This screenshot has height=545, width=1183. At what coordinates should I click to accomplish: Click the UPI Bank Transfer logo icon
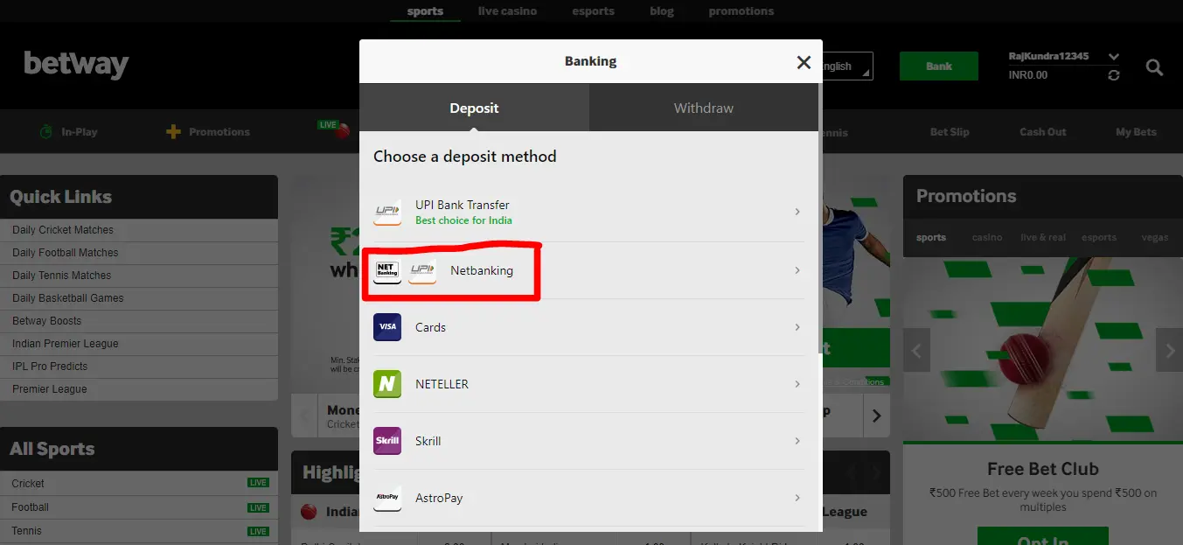[x=387, y=213]
